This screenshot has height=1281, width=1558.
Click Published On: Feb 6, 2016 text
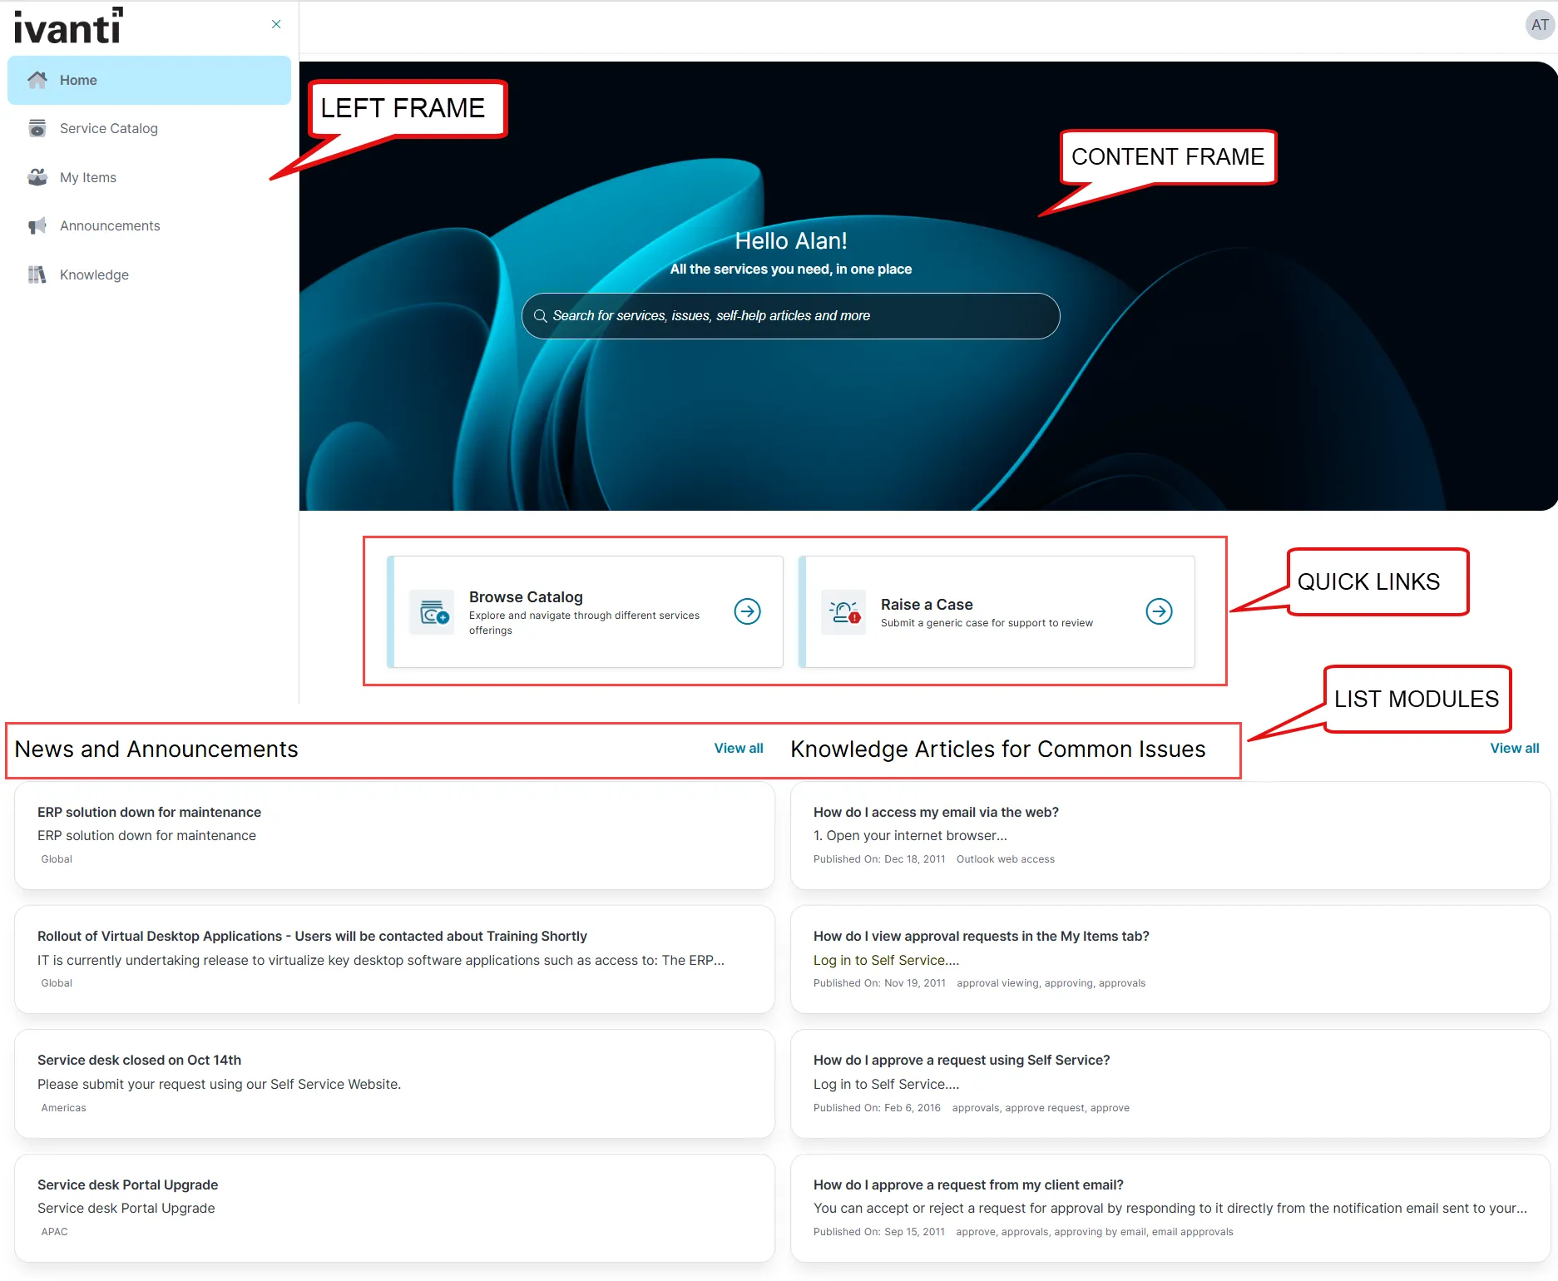877,1108
